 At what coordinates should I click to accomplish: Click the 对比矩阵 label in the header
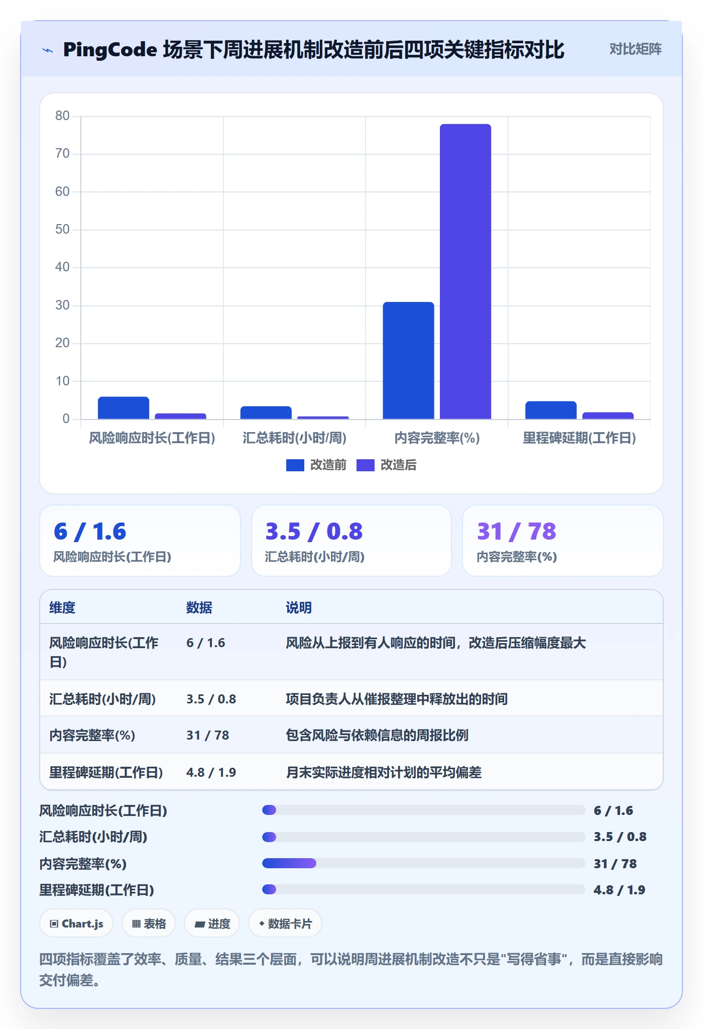pos(635,49)
